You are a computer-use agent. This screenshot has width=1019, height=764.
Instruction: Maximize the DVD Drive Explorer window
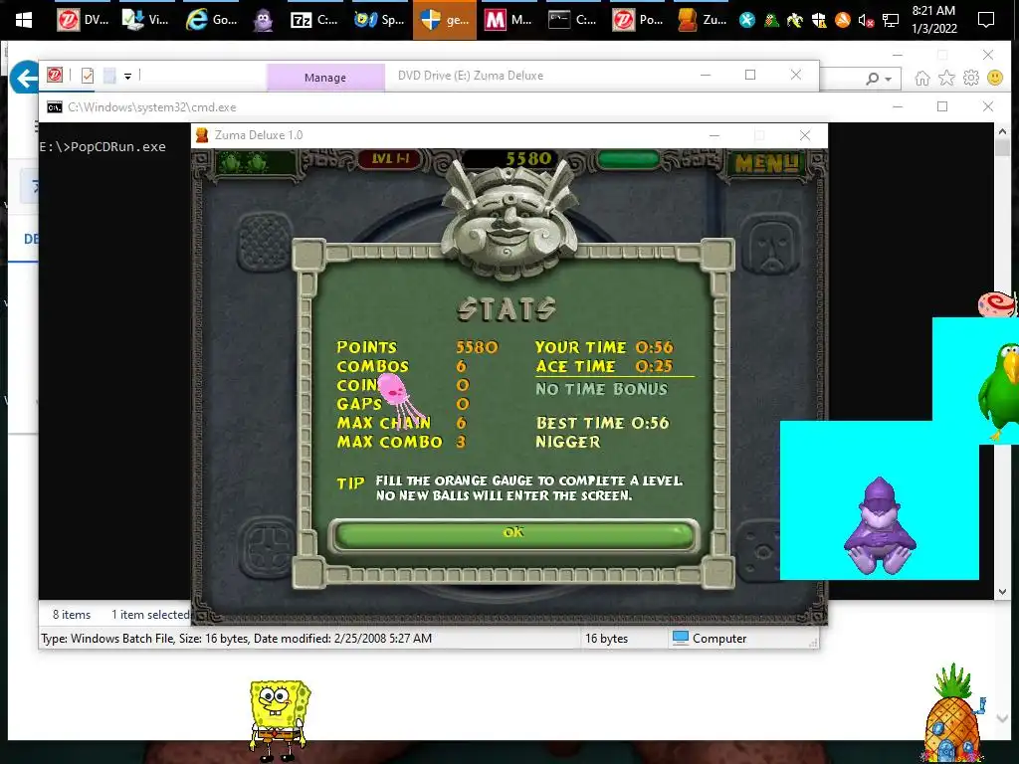pos(750,75)
